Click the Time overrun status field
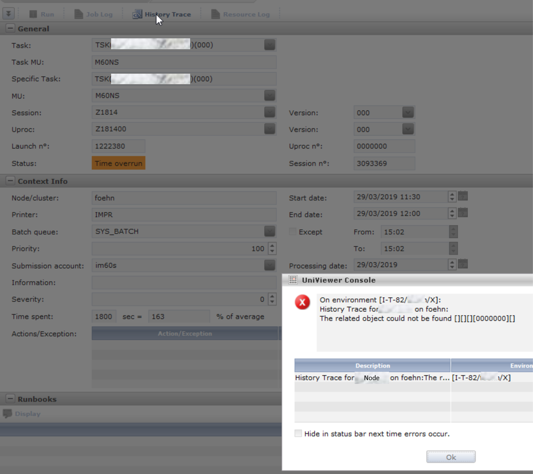533x474 pixels. 118,163
